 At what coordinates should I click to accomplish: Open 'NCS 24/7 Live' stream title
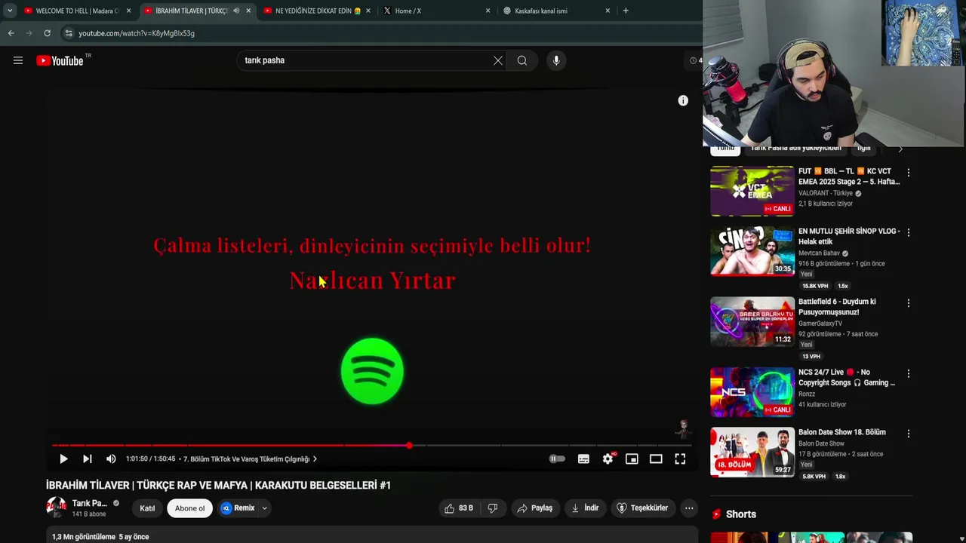click(847, 377)
